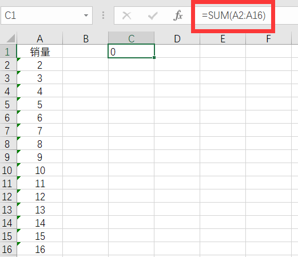Select row 14 header
Screen dimensions: 298x257
[x=8, y=222]
